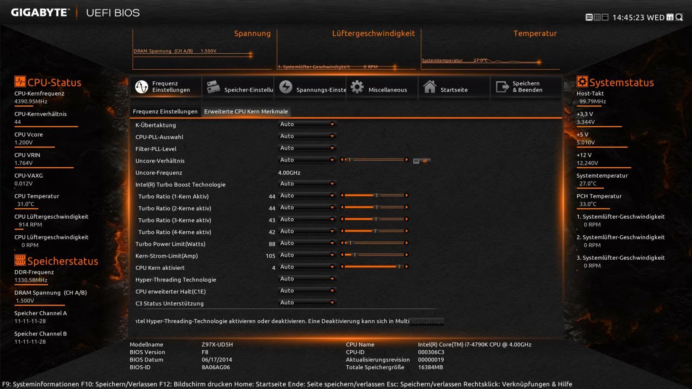The height and width of the screenshot is (389, 692).
Task: Decrease Kern-Strom-Limit(Amp) with left arrow
Action: tap(342, 255)
